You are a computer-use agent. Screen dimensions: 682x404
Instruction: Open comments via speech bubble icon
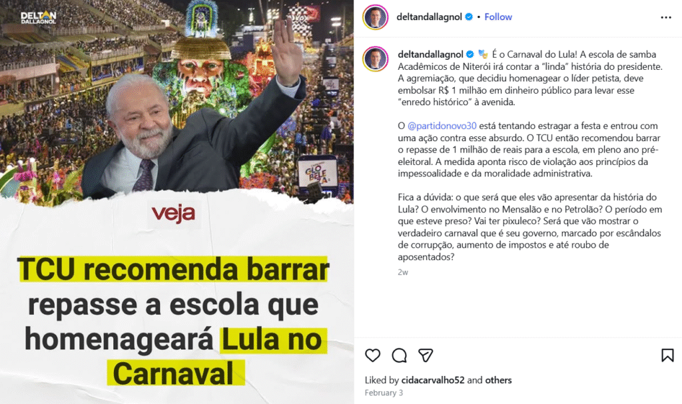click(400, 355)
